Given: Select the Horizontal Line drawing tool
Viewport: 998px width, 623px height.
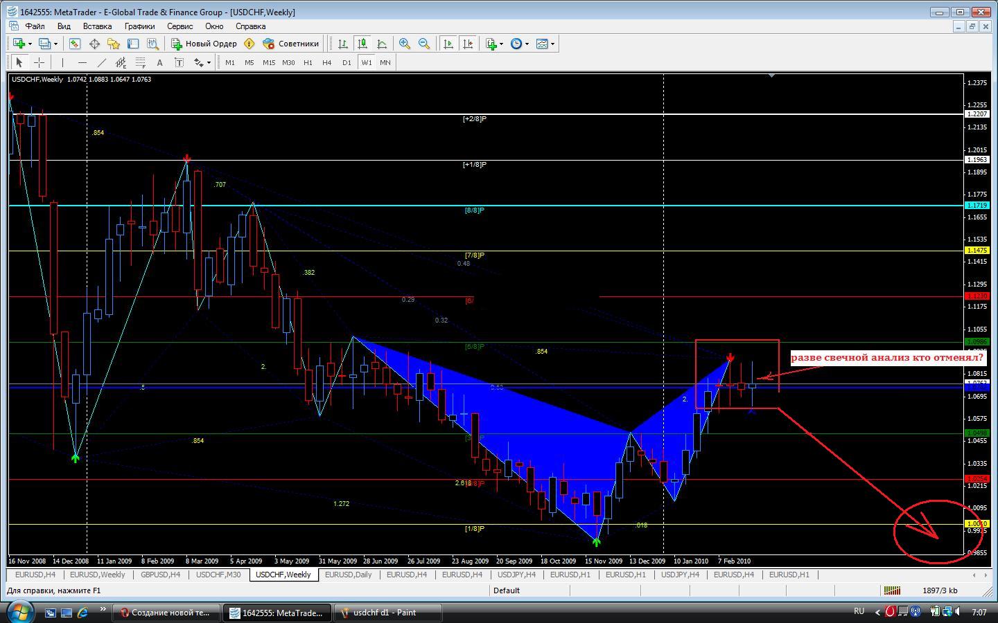Looking at the screenshot, I should [x=82, y=62].
